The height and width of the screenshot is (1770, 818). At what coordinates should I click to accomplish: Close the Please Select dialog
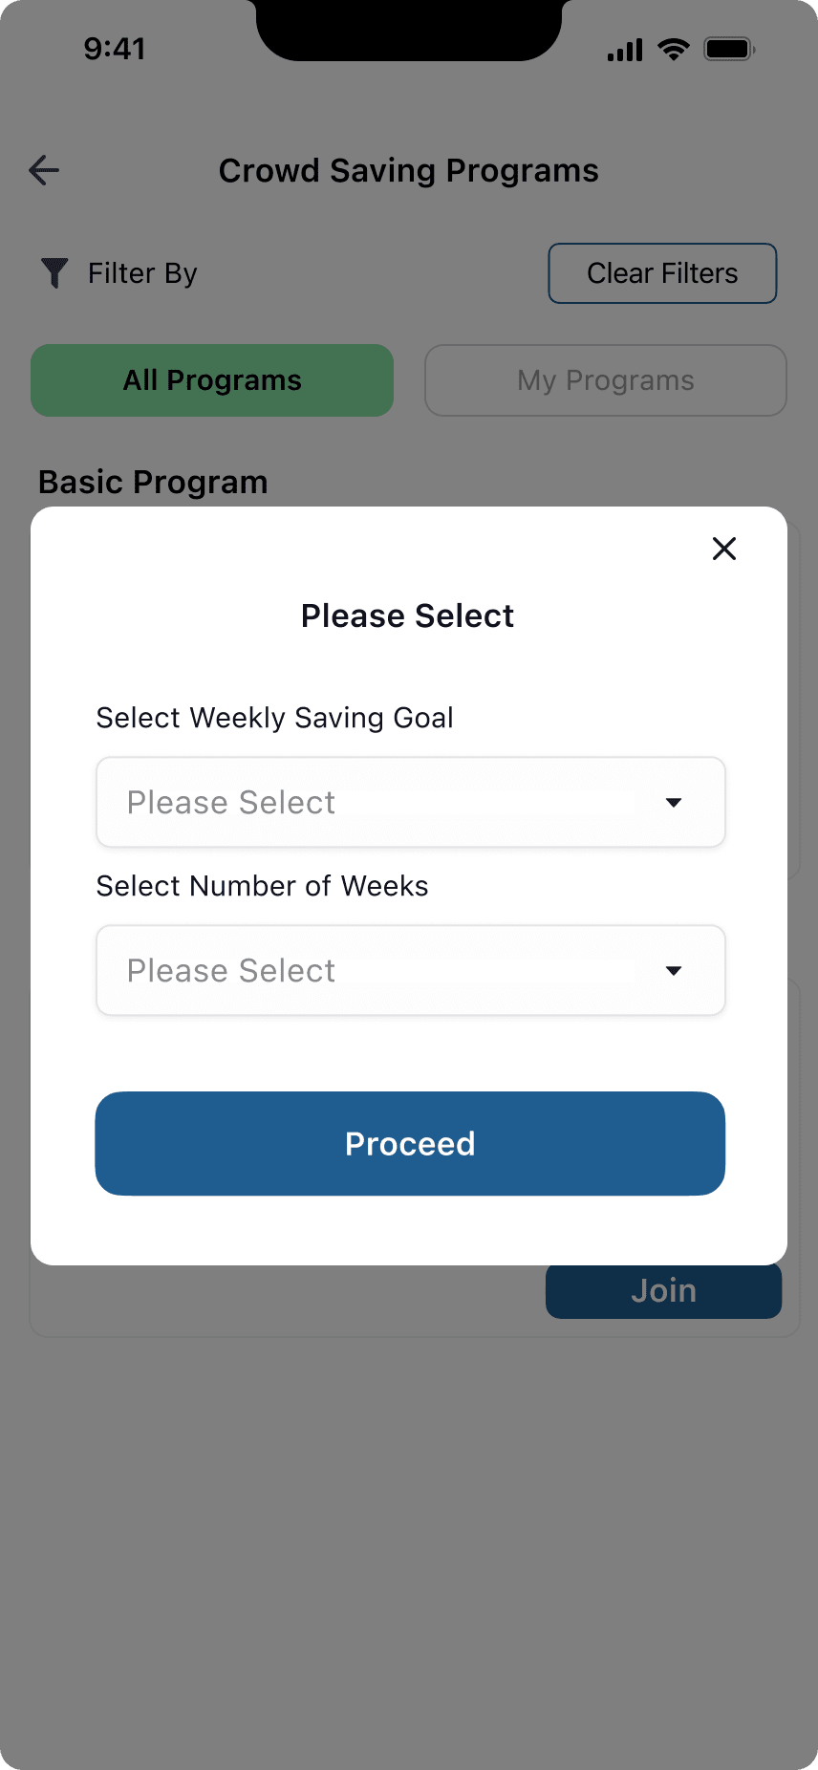tap(724, 549)
